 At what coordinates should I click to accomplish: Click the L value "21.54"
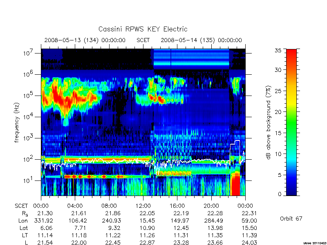tap(45, 243)
